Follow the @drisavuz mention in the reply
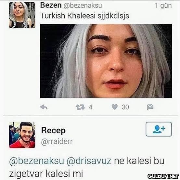Image resolution: width=180 pixels, height=180 pixels. point(89,161)
